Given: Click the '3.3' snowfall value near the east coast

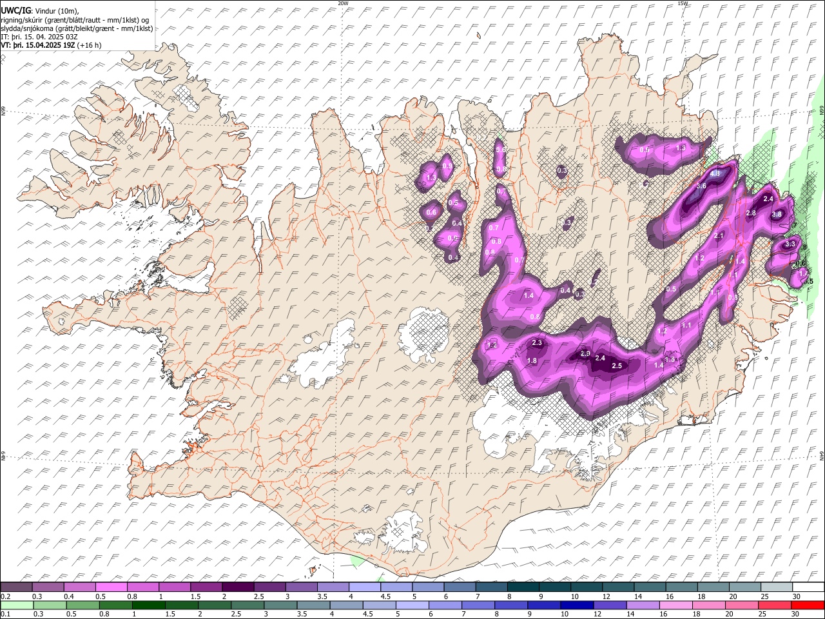Looking at the screenshot, I should coord(790,244).
